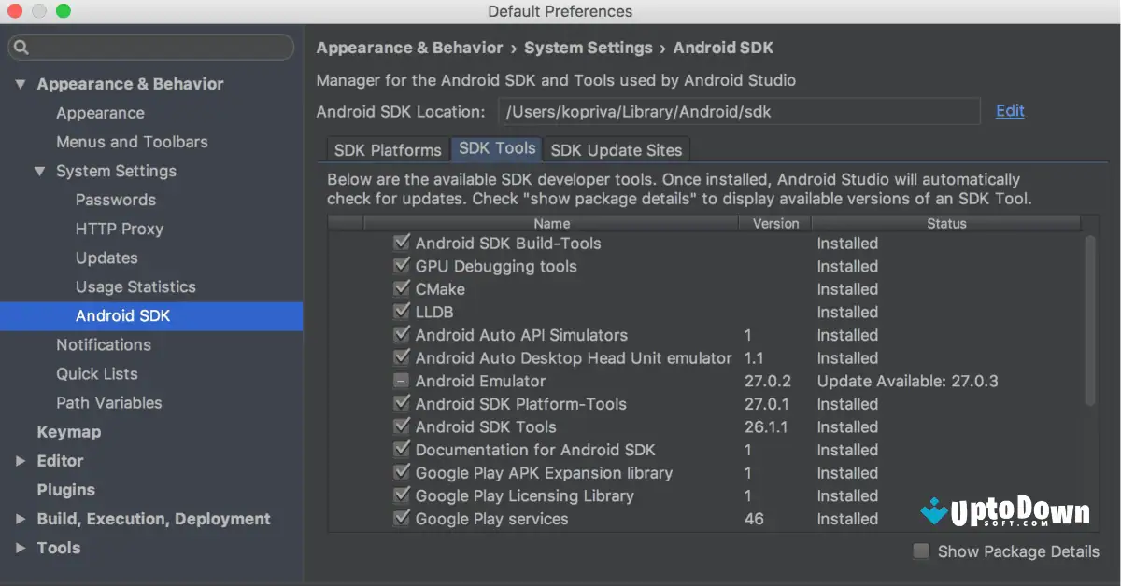Open the SDK Update Sites tab
Image resolution: width=1121 pixels, height=586 pixels.
coord(616,149)
